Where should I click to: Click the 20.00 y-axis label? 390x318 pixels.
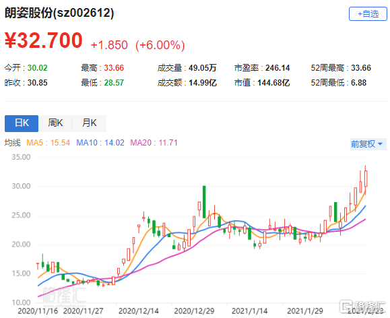pyautogui.click(x=21, y=245)
